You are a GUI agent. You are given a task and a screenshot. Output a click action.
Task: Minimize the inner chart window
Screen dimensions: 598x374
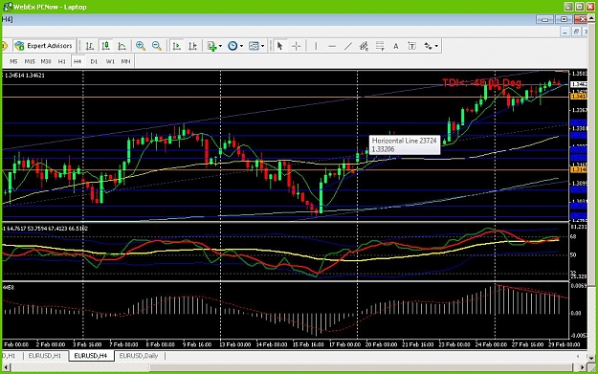click(x=565, y=32)
